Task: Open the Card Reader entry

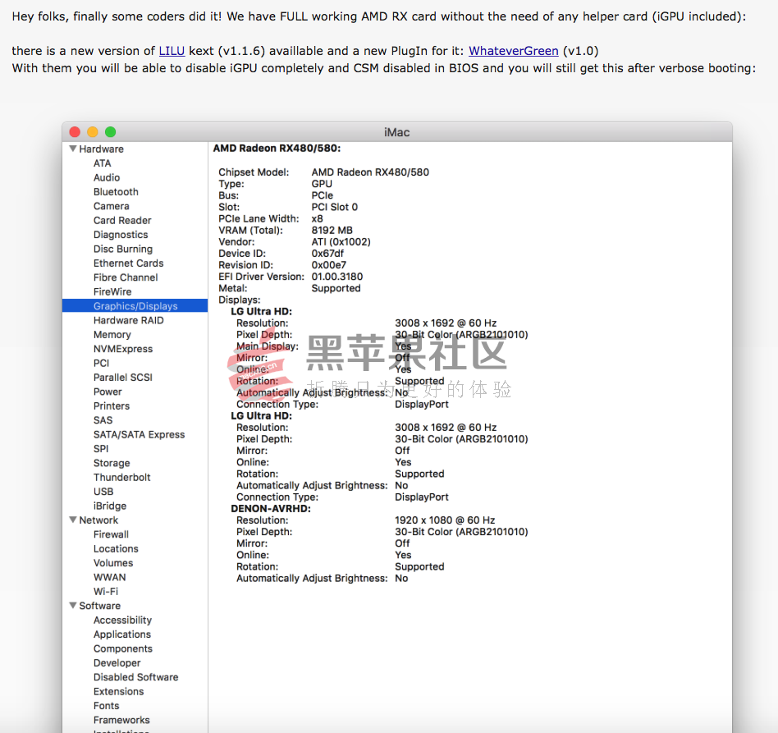Action: point(122,220)
